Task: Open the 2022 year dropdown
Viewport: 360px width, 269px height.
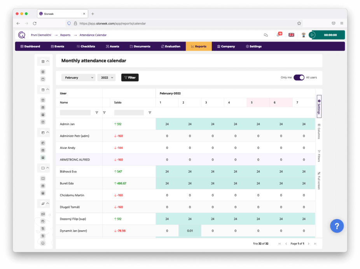Action: click(x=107, y=78)
